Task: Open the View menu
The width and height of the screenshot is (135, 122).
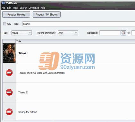Action: 15,8
